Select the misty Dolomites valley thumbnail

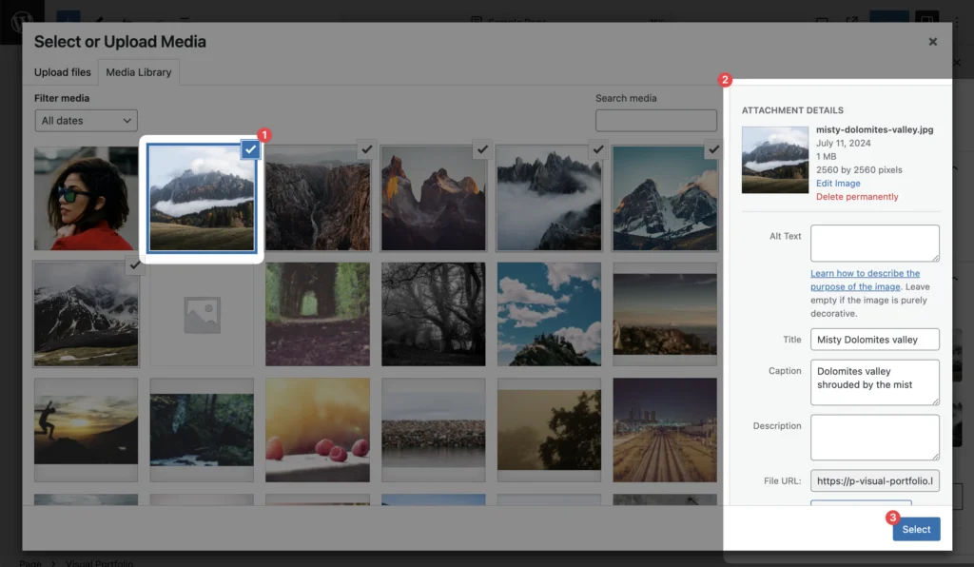[x=202, y=198]
